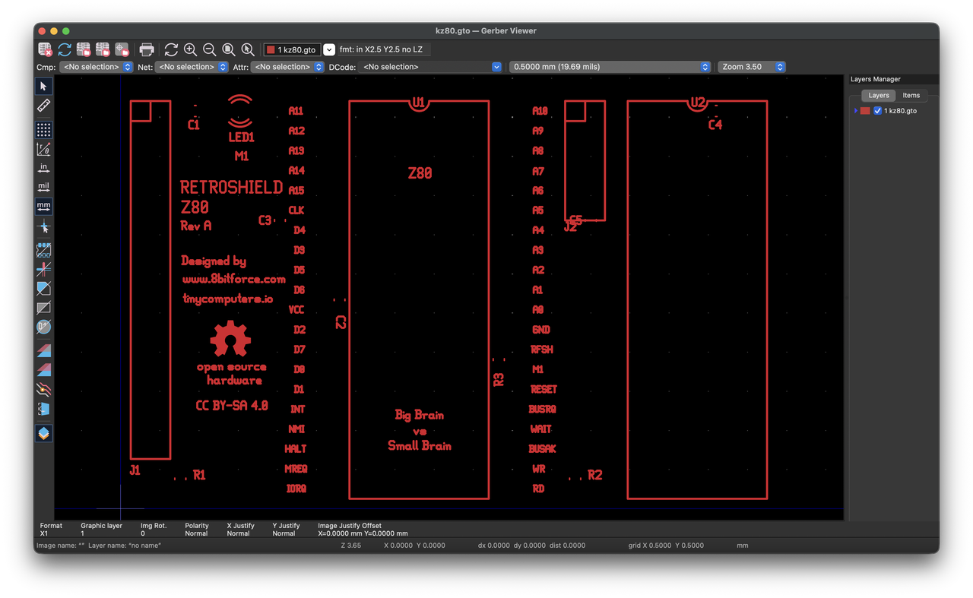Open a new Gerber file
This screenshot has height=598, width=973.
(x=82, y=49)
